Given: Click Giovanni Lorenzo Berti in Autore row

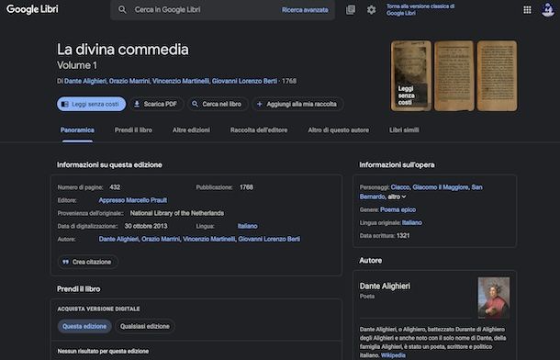Looking at the screenshot, I should [269, 239].
